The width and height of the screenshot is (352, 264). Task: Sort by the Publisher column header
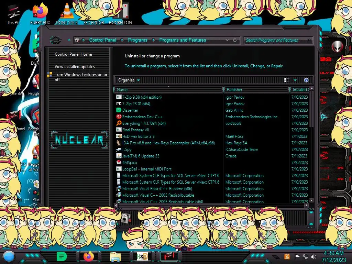(256, 90)
